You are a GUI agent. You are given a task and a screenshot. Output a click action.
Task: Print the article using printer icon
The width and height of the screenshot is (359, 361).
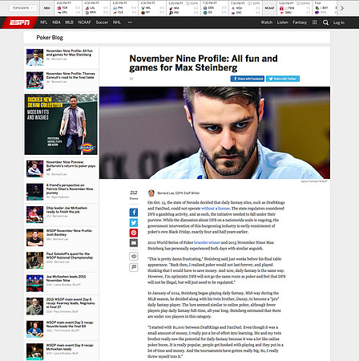[x=134, y=256]
